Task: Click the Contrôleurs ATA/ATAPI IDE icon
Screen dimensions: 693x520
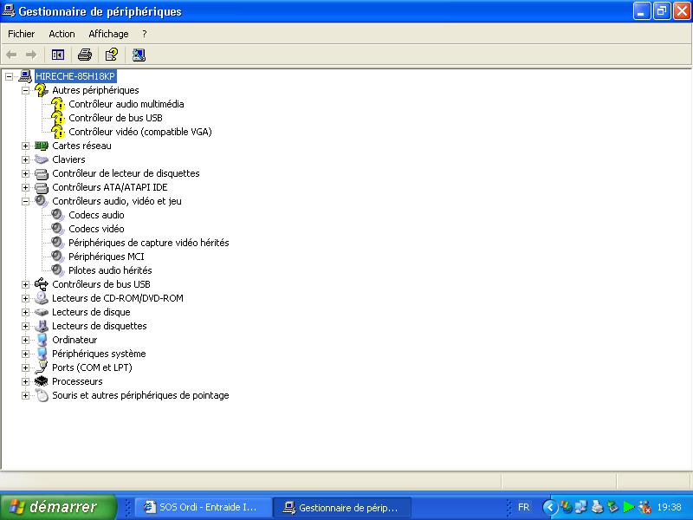Action: pos(42,187)
